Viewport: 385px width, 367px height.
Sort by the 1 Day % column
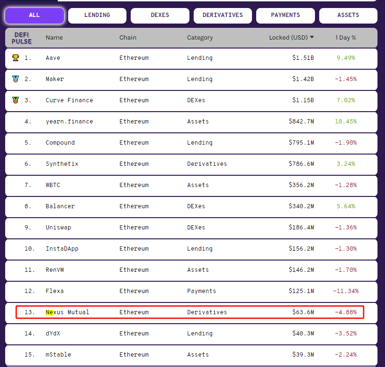(x=346, y=38)
